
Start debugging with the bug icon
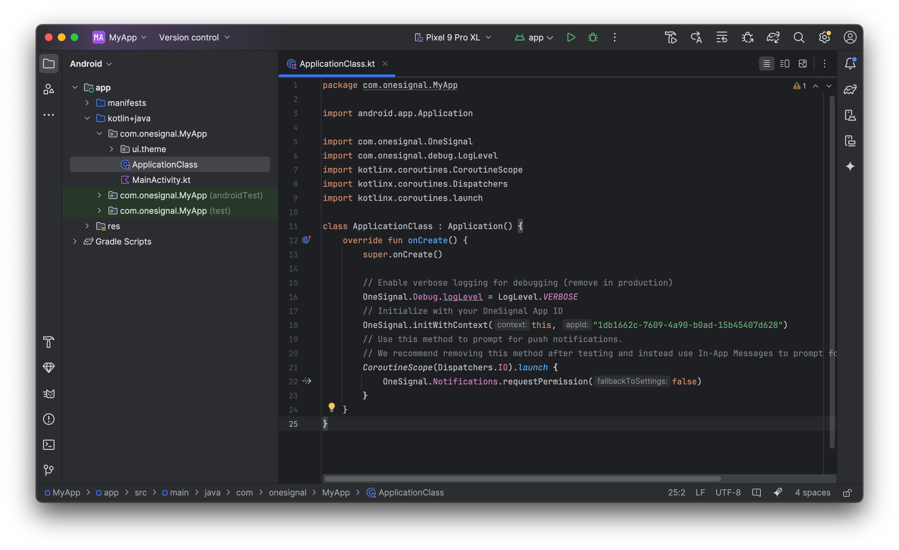pos(593,37)
